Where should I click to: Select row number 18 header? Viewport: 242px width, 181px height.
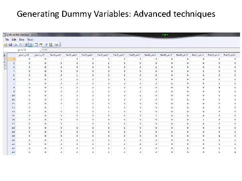pos(12,128)
